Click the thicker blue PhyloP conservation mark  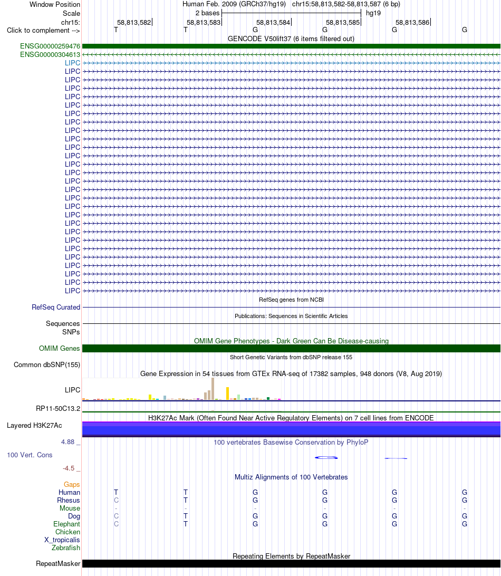coord(326,457)
